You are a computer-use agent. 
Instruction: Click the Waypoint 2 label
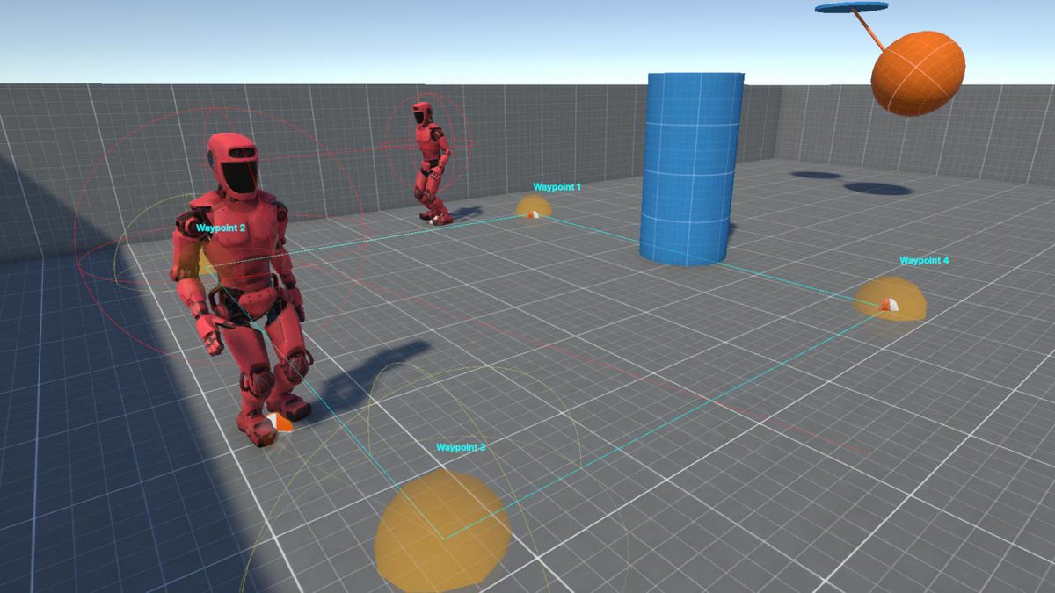pos(221,227)
